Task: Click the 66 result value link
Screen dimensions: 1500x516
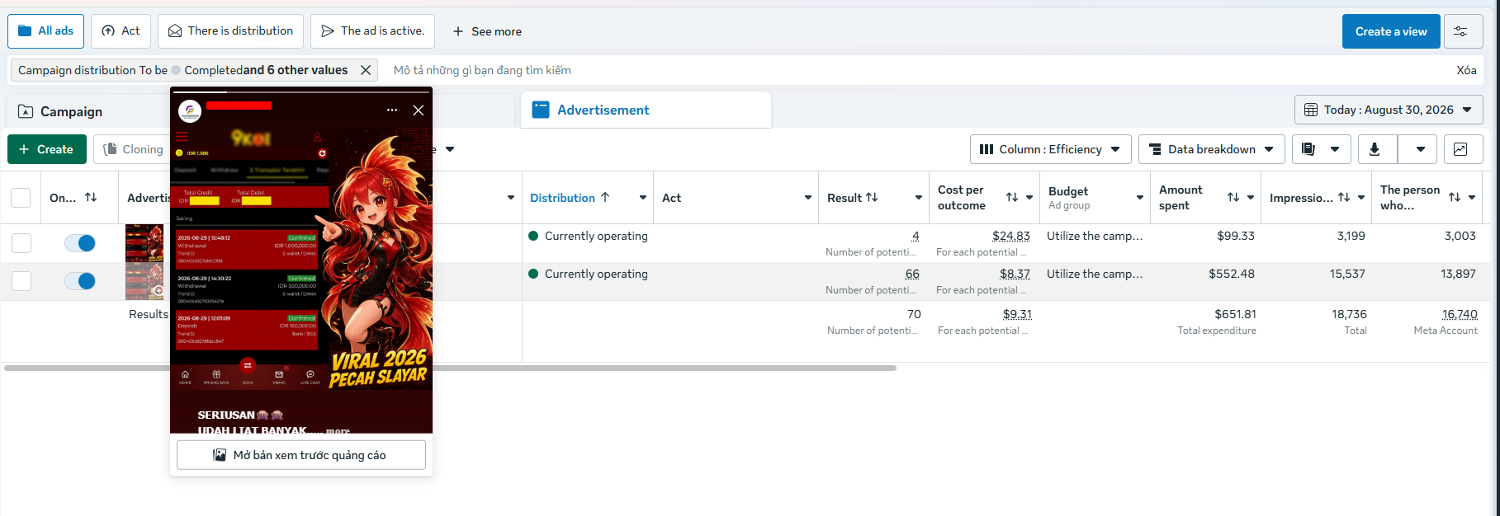Action: click(x=912, y=274)
